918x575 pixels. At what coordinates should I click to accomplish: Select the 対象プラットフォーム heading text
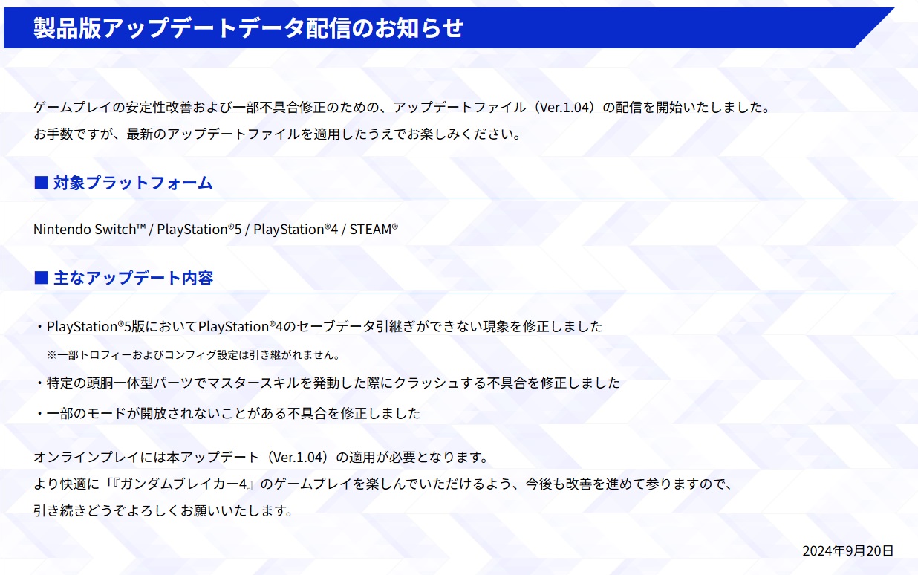point(133,183)
